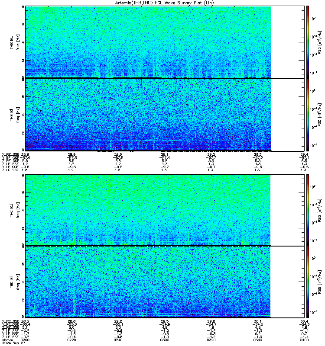
Task: Click THB X_RE_GSE value '29.4'
Action: click(x=304, y=154)
